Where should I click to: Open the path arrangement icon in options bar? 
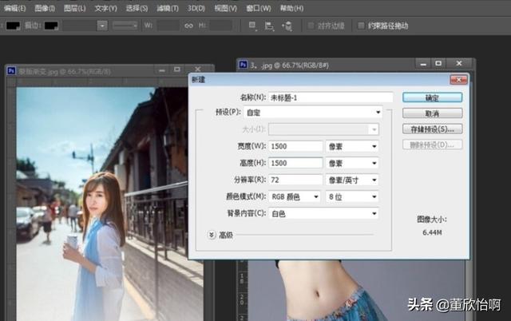[x=287, y=26]
